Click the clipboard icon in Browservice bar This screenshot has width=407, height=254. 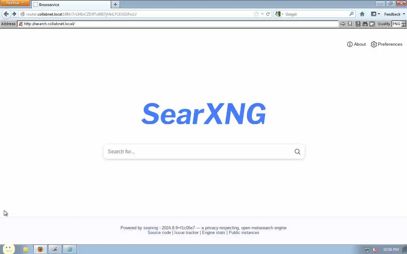[x=372, y=24]
